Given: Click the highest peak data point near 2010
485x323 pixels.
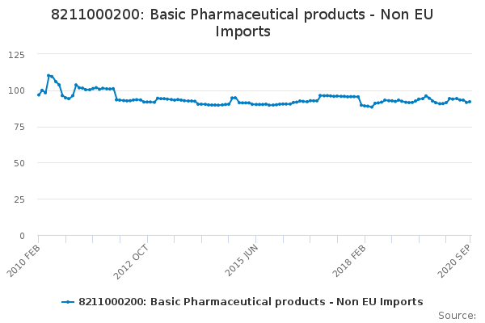Looking at the screenshot, I should [x=48, y=75].
